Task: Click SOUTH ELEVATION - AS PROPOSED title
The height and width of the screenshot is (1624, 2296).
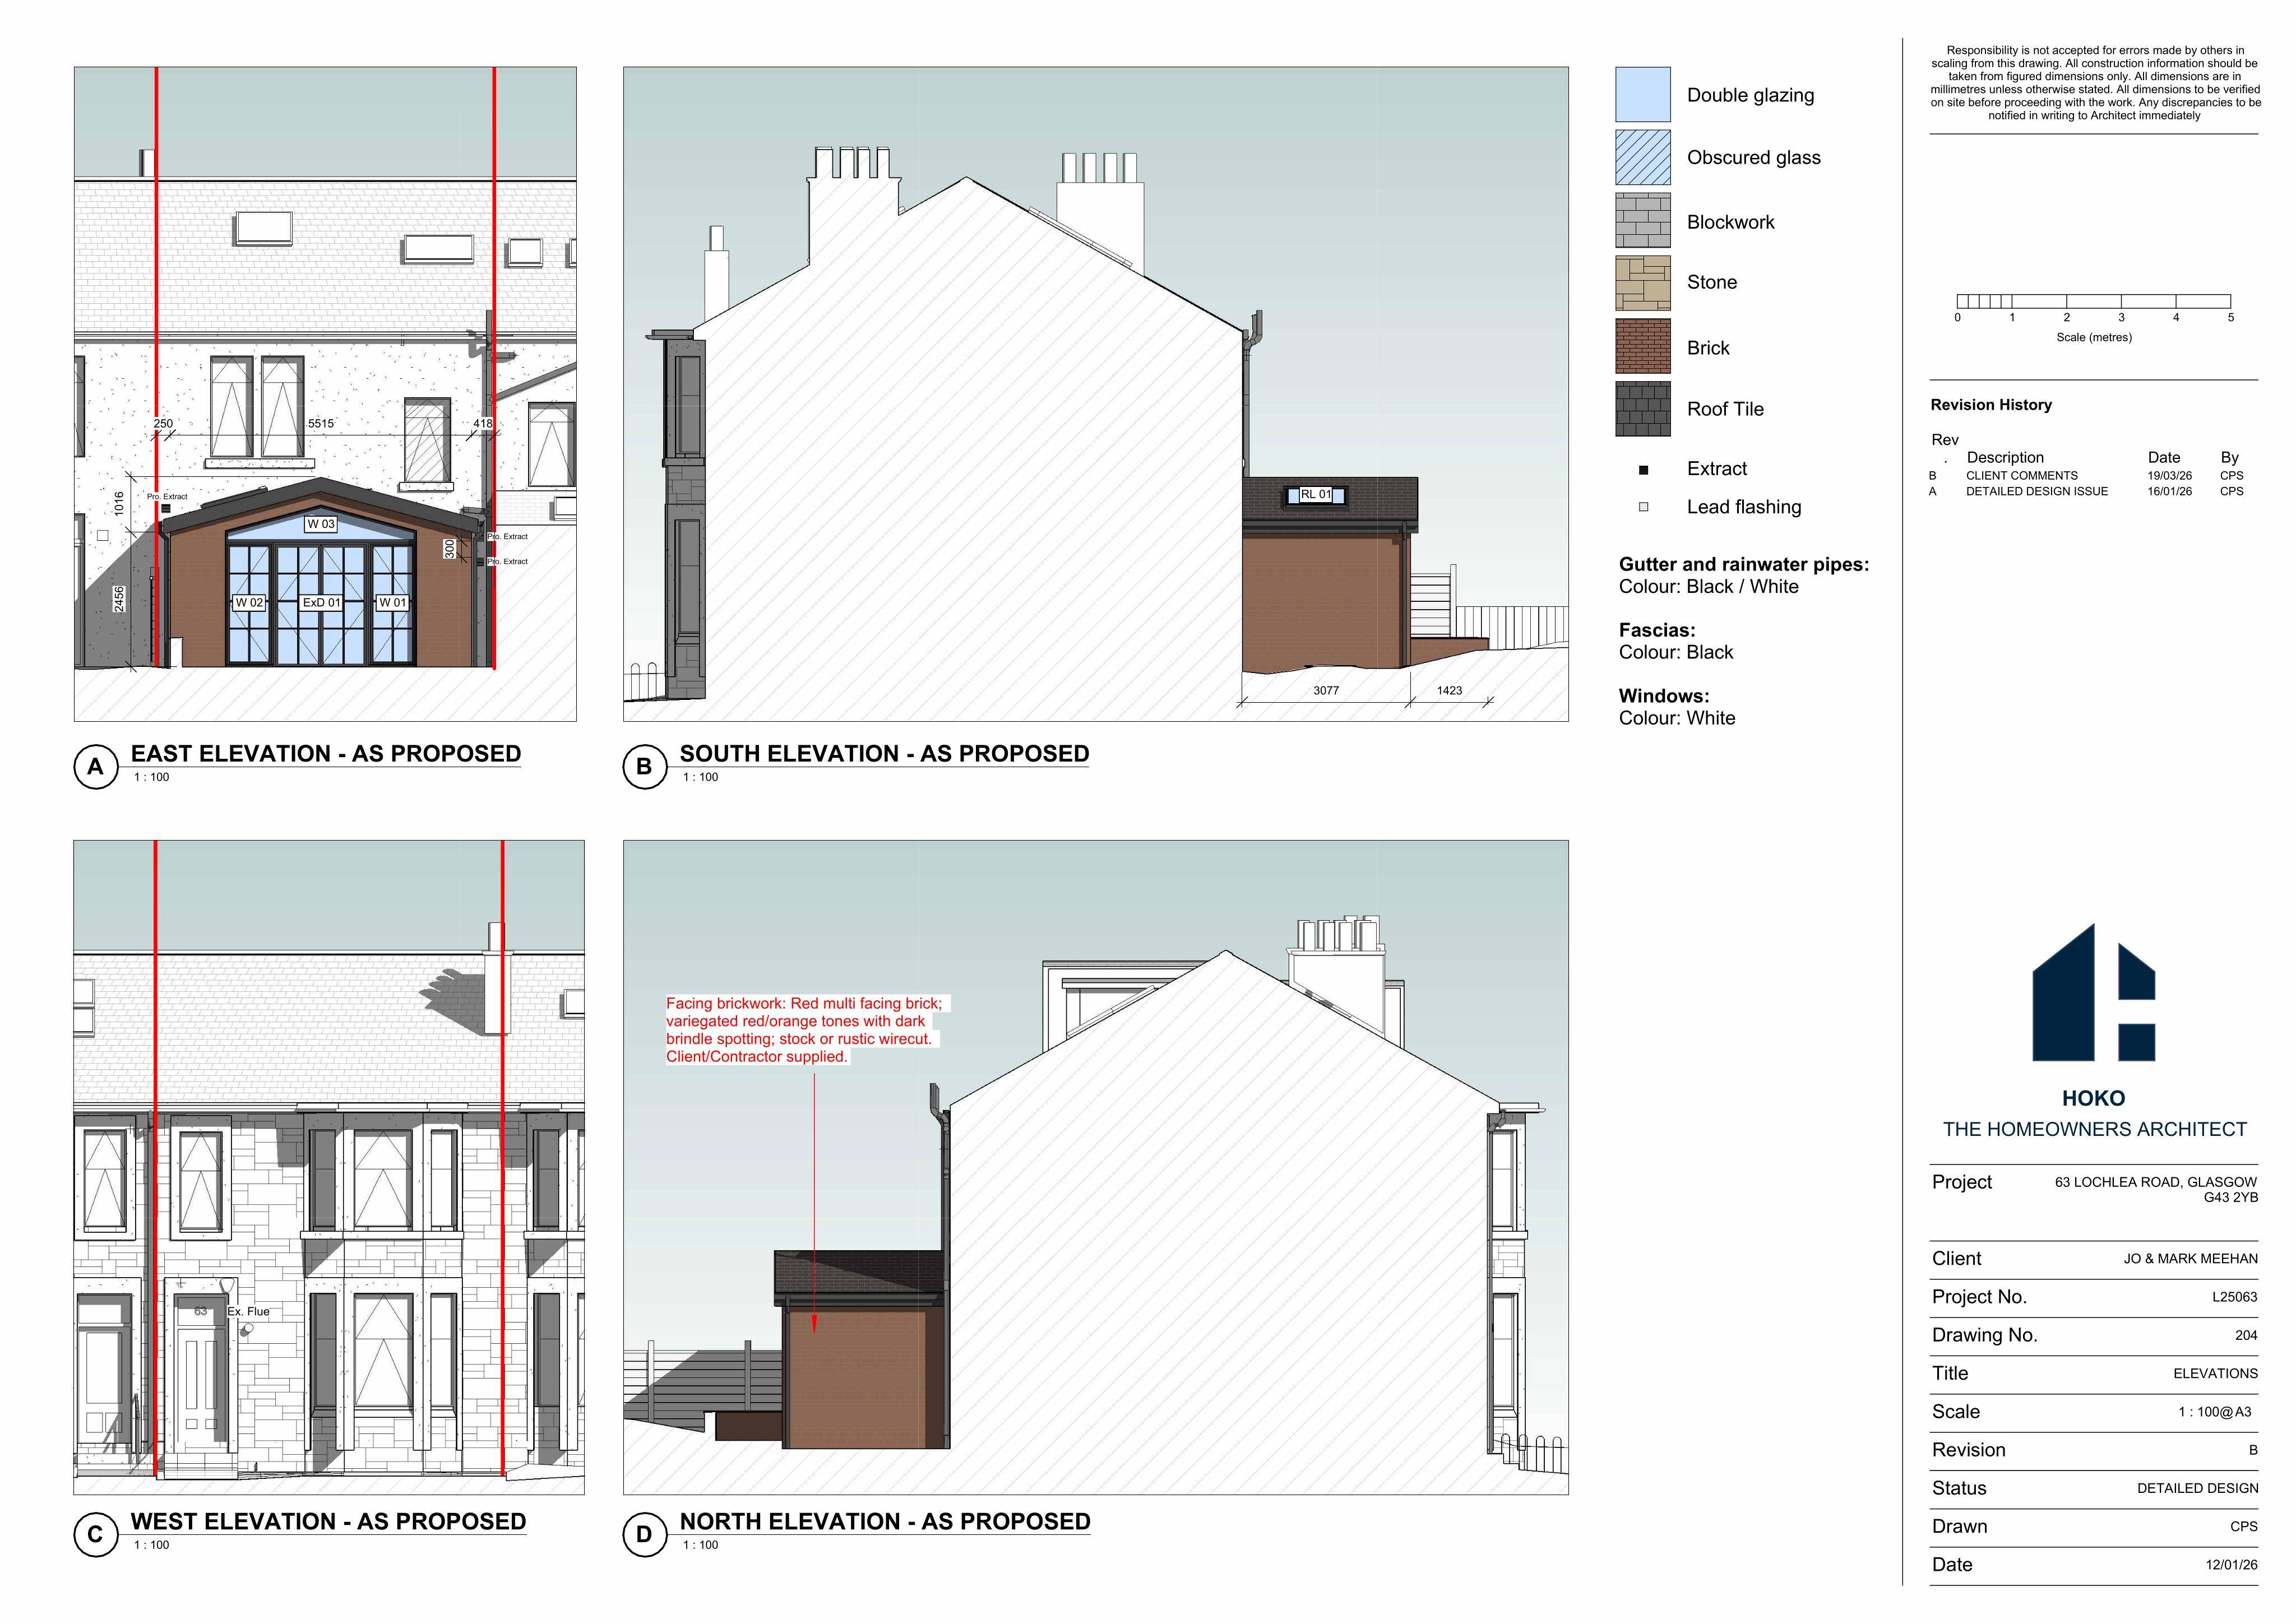Action: pyautogui.click(x=885, y=754)
